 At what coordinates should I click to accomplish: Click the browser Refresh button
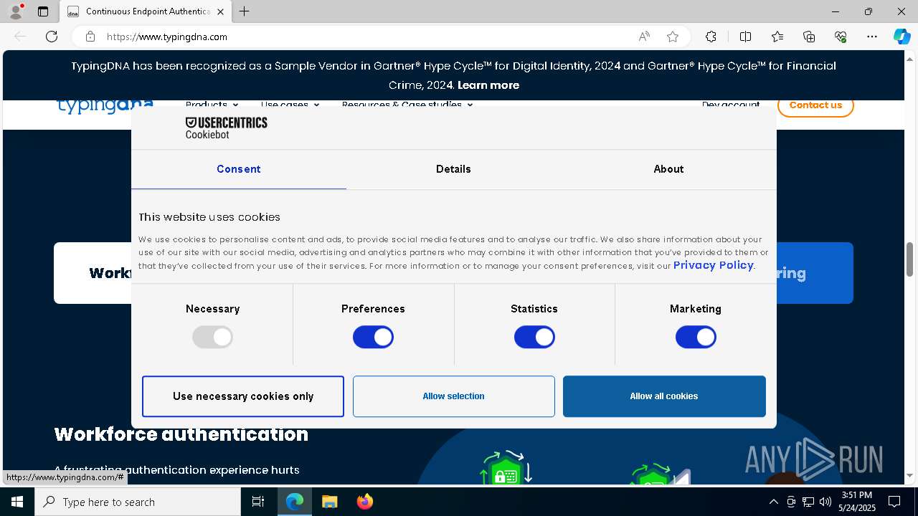click(52, 37)
